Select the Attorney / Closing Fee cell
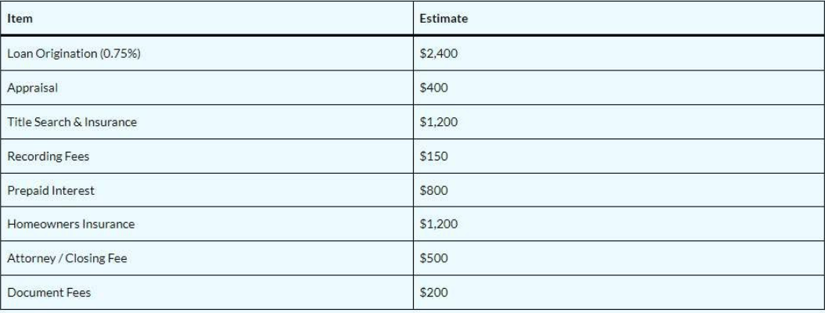 (x=66, y=258)
